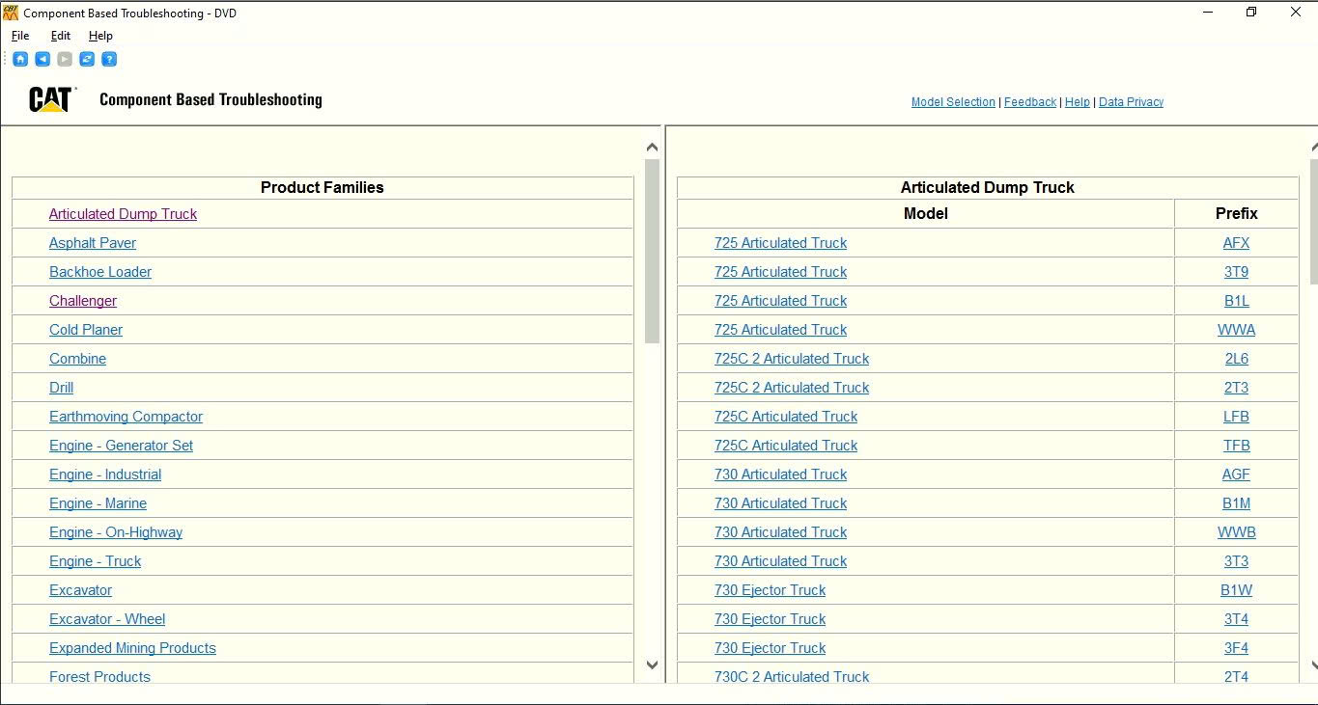The height and width of the screenshot is (705, 1318).
Task: Open the Help menu in menu bar
Action: click(100, 36)
